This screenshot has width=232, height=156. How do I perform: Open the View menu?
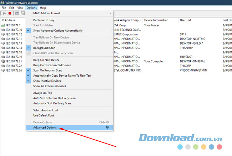pos(20,7)
